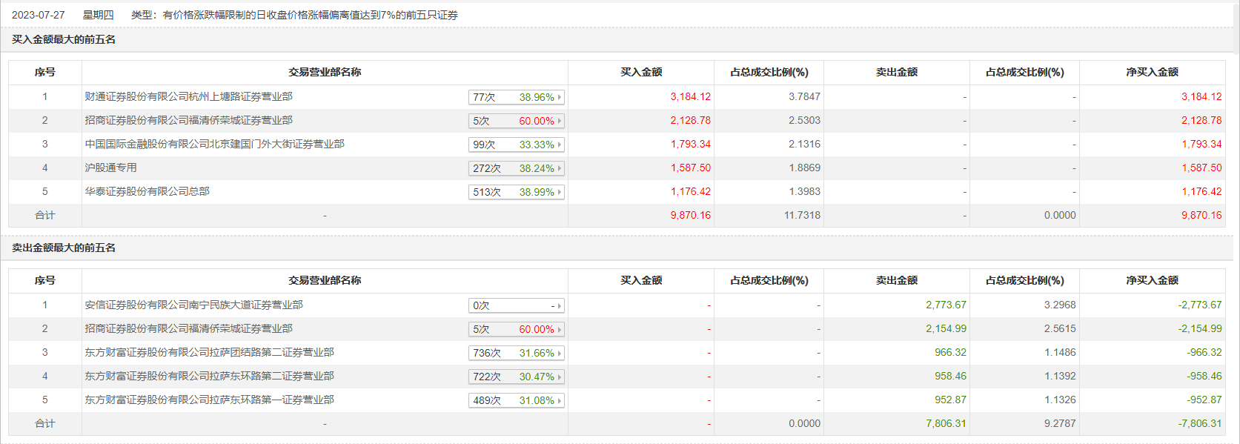1240x444 pixels.
Task: Click the 0次 stats box for 安信证券
Action: point(516,305)
